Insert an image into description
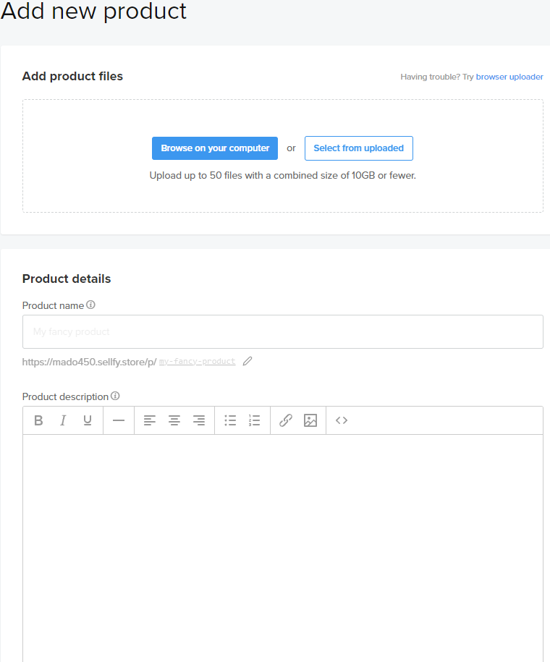 point(310,420)
